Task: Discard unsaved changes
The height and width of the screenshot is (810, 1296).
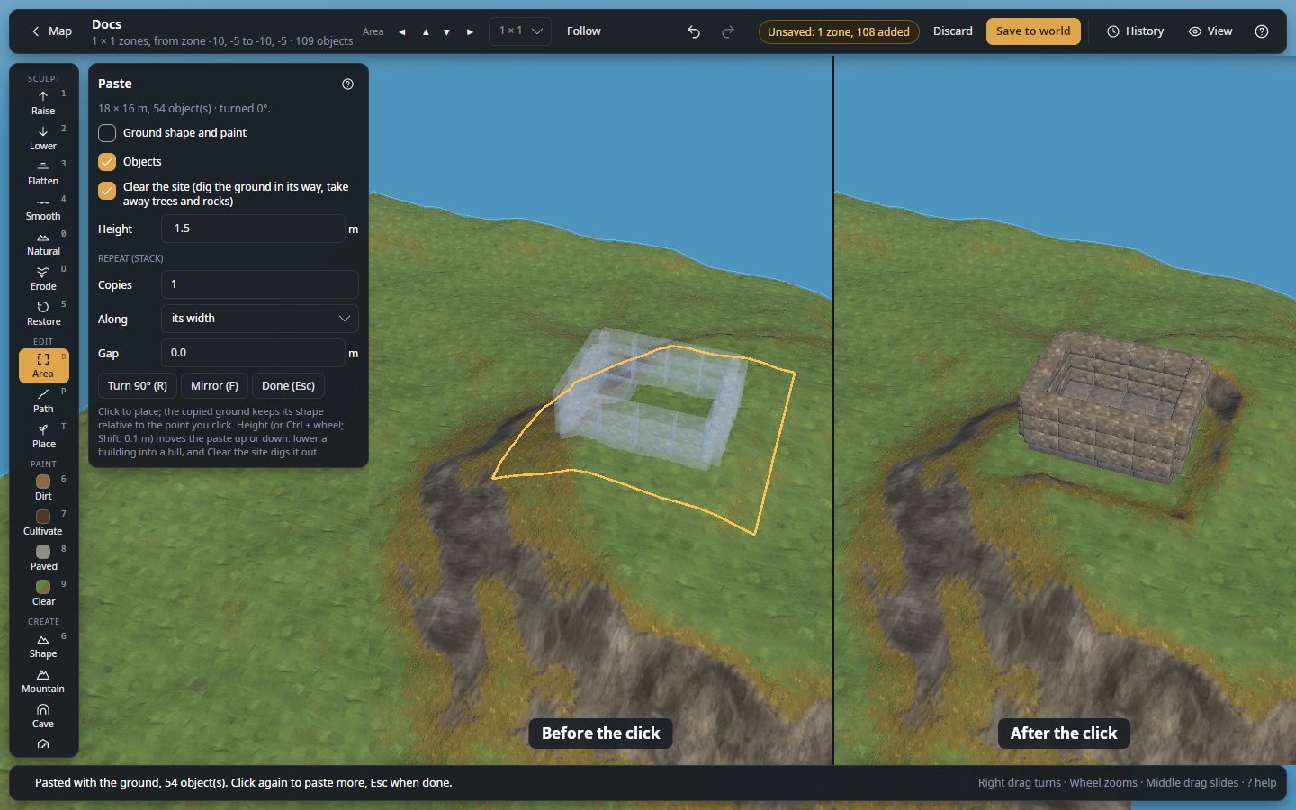Action: coord(952,31)
